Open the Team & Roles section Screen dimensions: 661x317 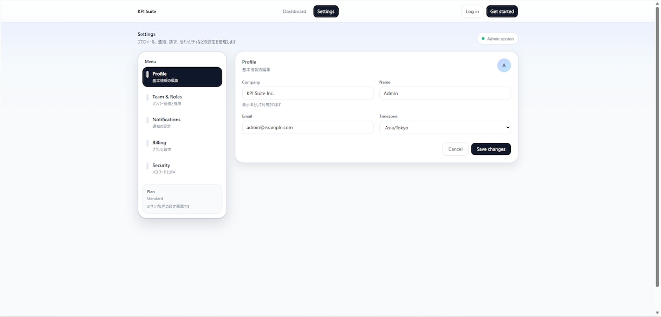pyautogui.click(x=182, y=100)
